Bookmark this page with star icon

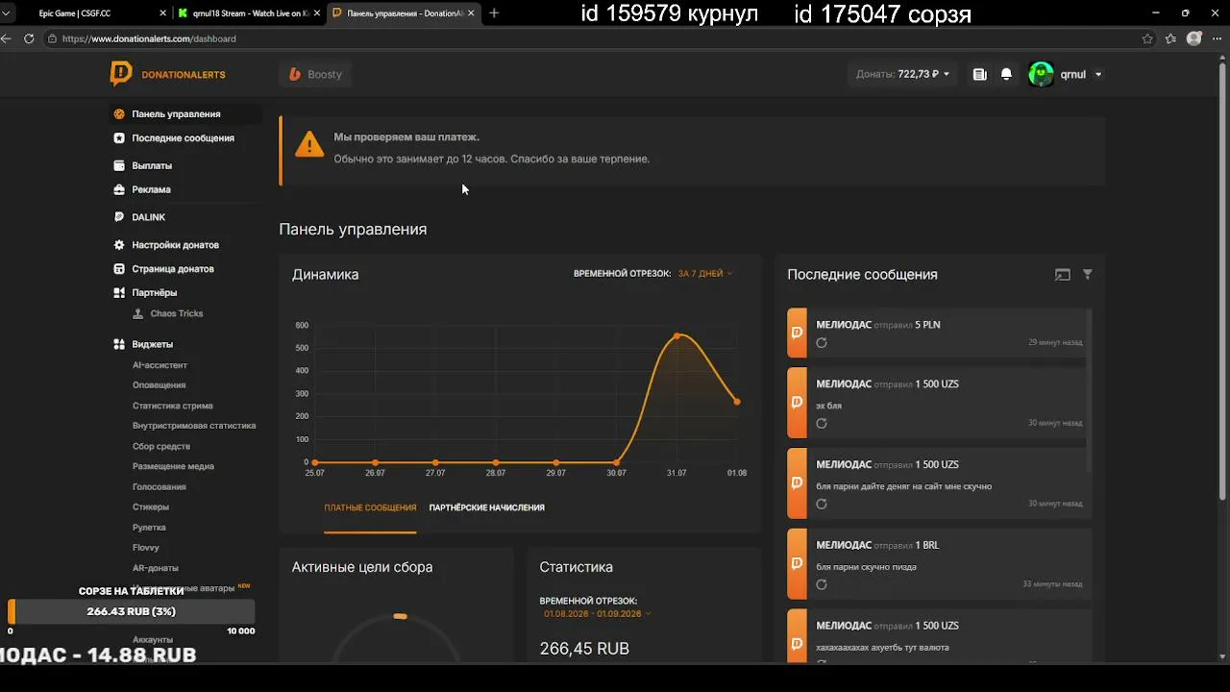pyautogui.click(x=1147, y=38)
